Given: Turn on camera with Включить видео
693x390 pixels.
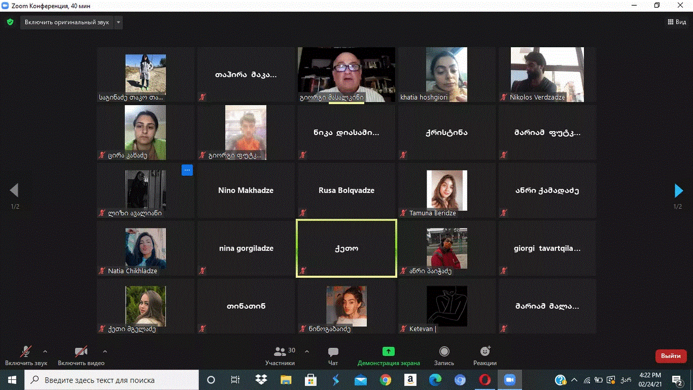Looking at the screenshot, I should [x=81, y=352].
